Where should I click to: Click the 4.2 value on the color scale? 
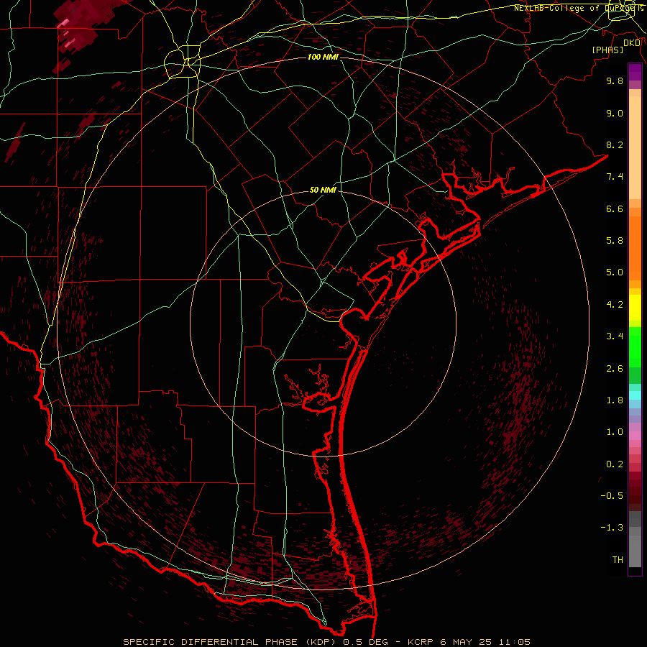615,305
